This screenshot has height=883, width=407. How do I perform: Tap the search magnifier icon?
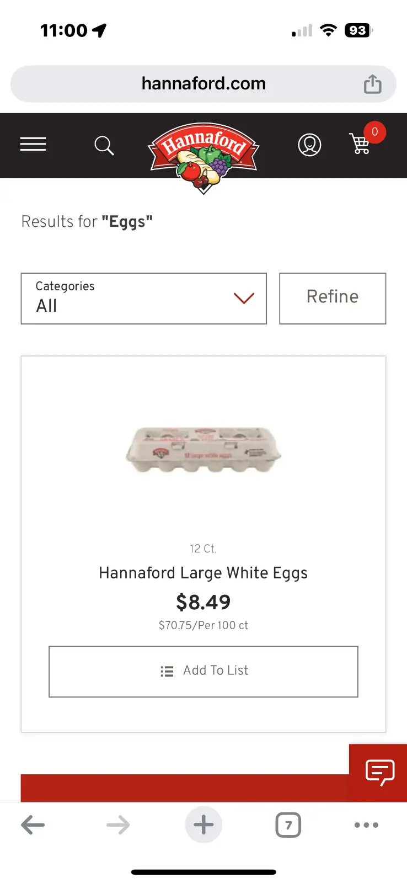click(x=104, y=146)
